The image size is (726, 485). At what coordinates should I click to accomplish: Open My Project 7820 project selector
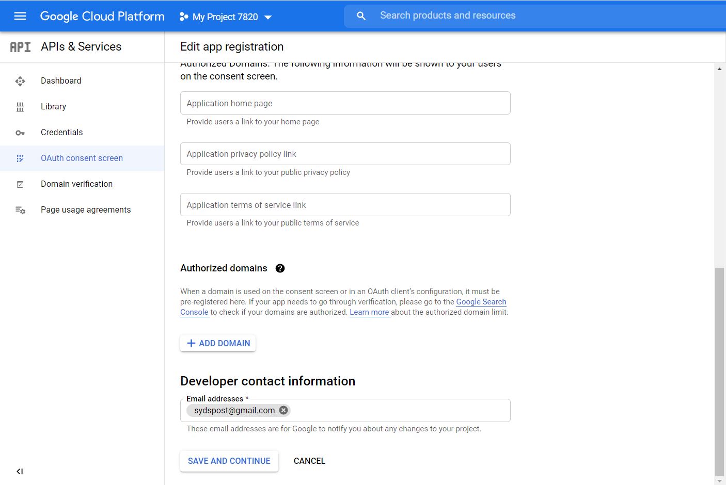click(226, 17)
